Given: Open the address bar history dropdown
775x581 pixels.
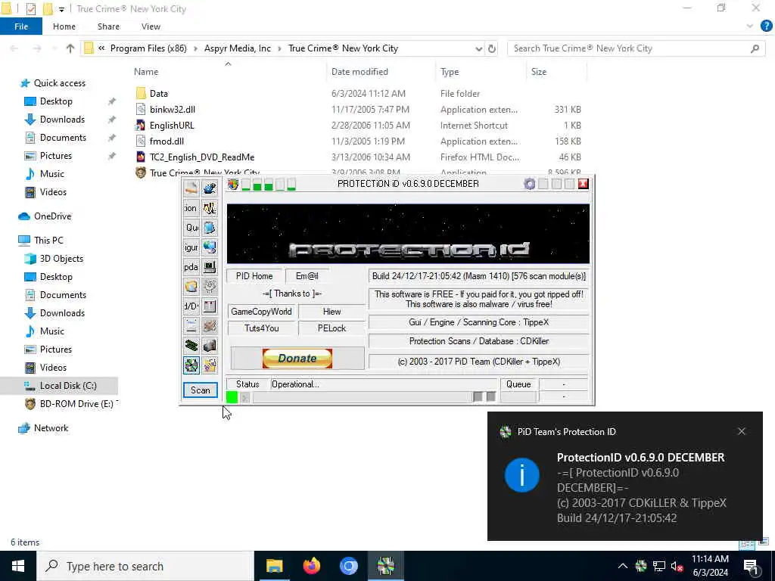Looking at the screenshot, I should pyautogui.click(x=478, y=48).
